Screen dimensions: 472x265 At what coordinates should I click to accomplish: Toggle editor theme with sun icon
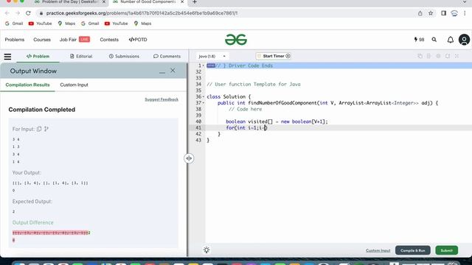pyautogui.click(x=206, y=250)
